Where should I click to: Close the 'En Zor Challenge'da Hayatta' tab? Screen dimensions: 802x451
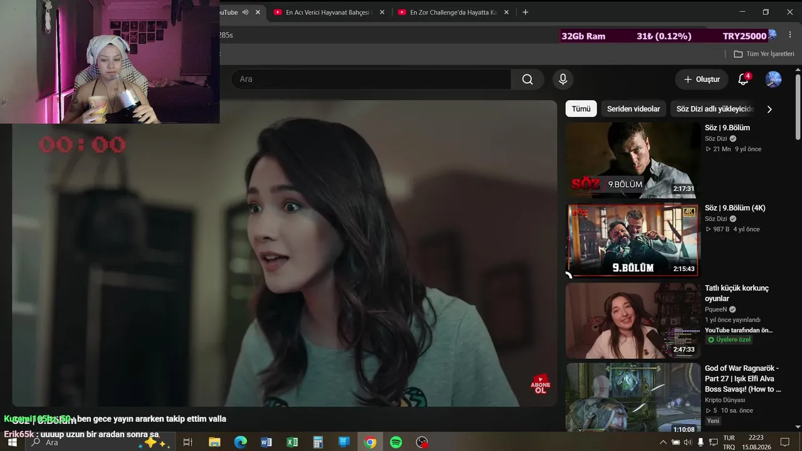pos(506,13)
